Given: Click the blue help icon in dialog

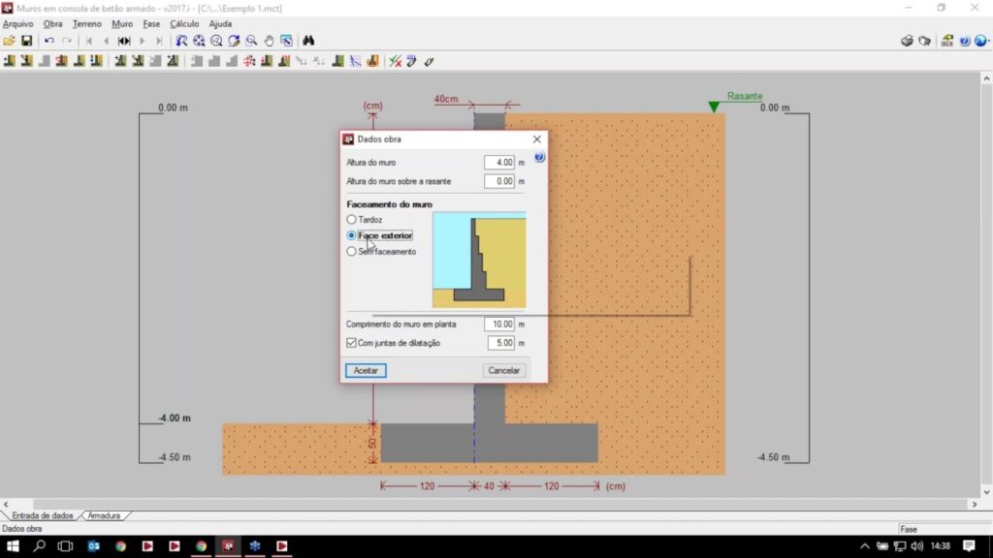Looking at the screenshot, I should 539,157.
